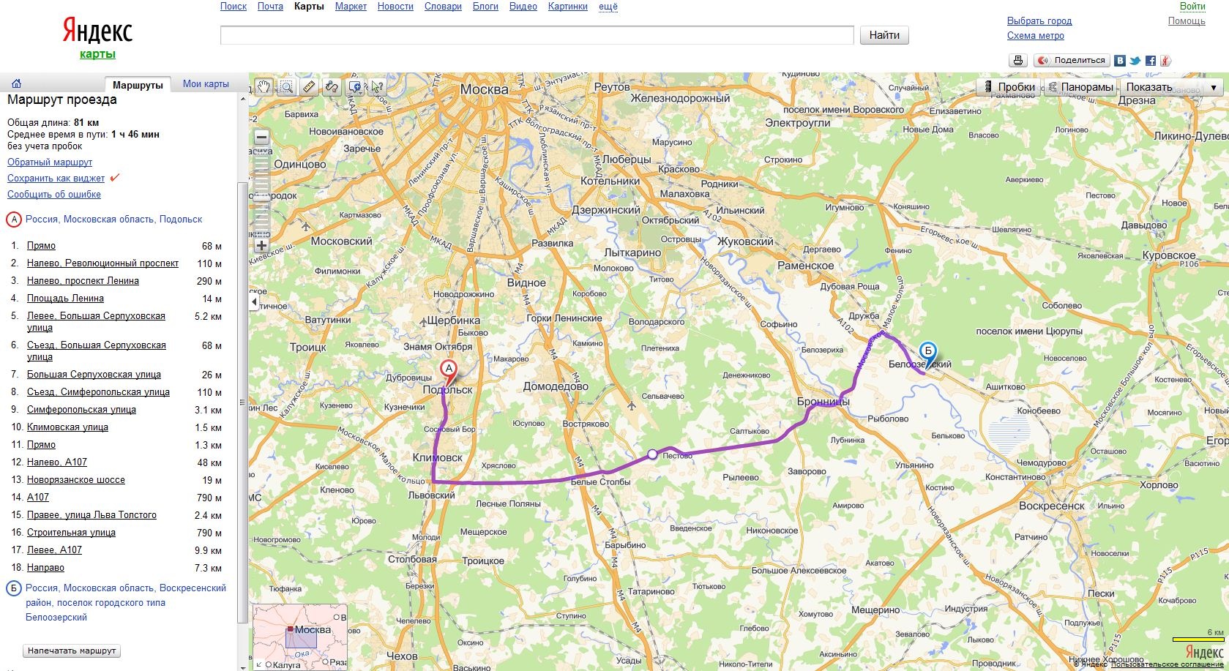The height and width of the screenshot is (671, 1229).
Task: Toggle Панорамы panoramas layer
Action: click(1080, 87)
